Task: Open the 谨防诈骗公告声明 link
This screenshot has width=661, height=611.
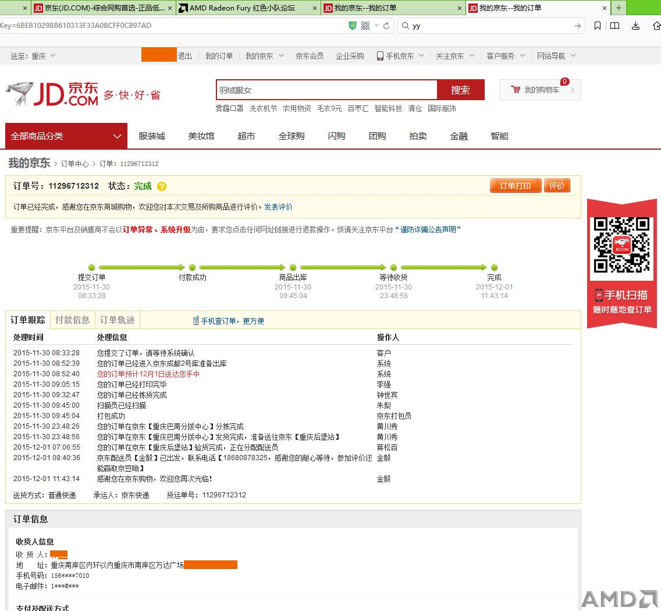Action: click(428, 229)
